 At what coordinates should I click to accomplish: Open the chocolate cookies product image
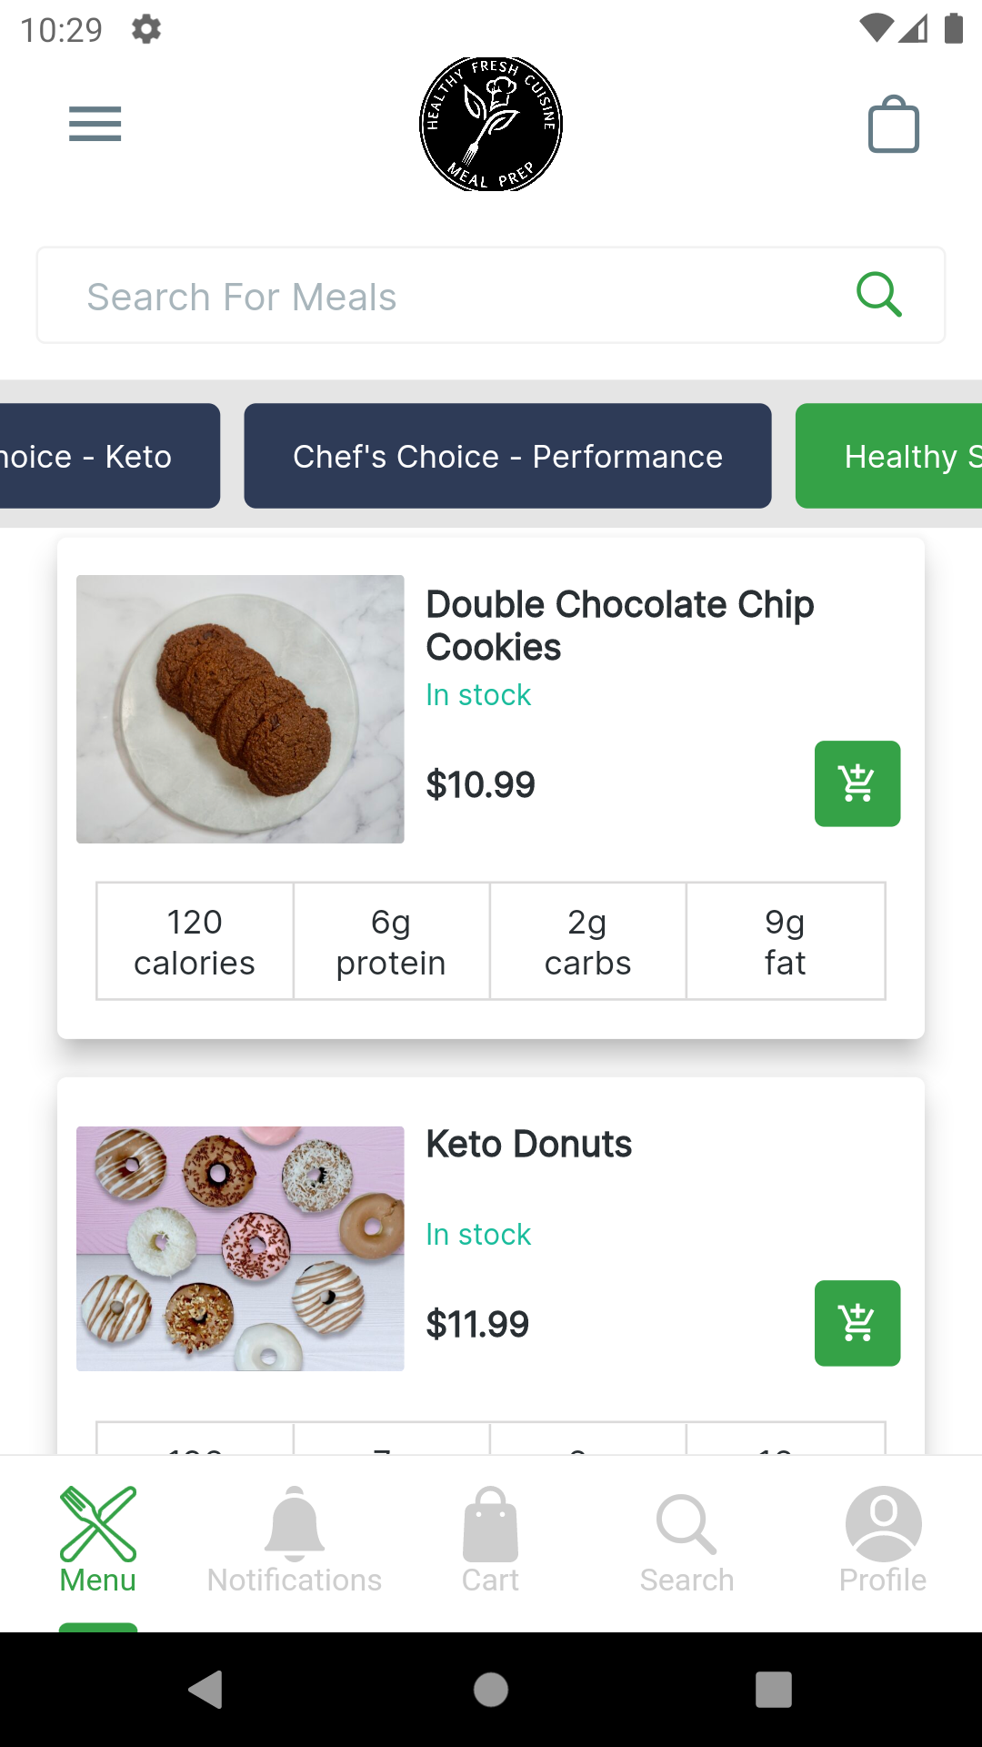coord(240,709)
